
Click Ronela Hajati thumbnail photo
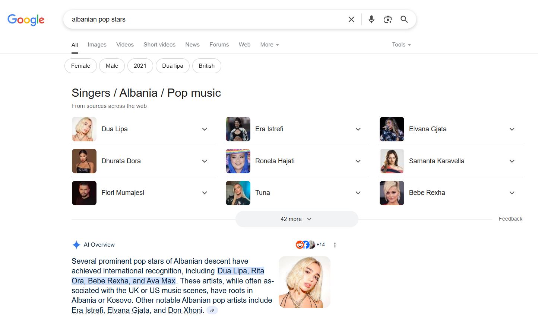238,161
